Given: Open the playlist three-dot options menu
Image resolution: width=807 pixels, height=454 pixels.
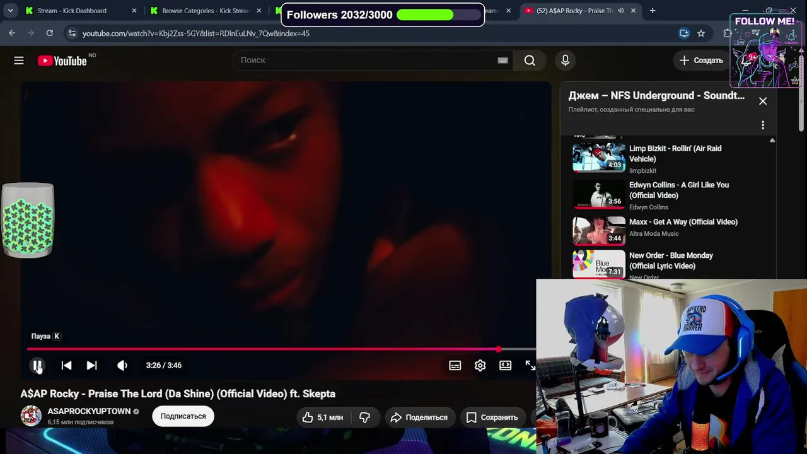Looking at the screenshot, I should pyautogui.click(x=763, y=125).
